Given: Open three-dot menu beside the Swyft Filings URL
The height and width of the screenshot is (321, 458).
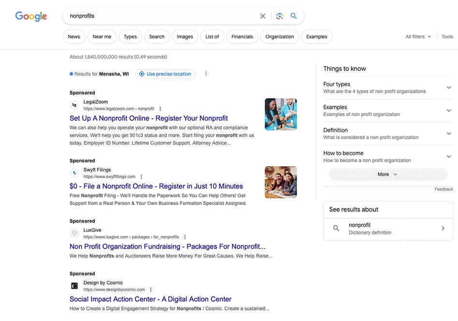Looking at the screenshot, I should point(141,177).
